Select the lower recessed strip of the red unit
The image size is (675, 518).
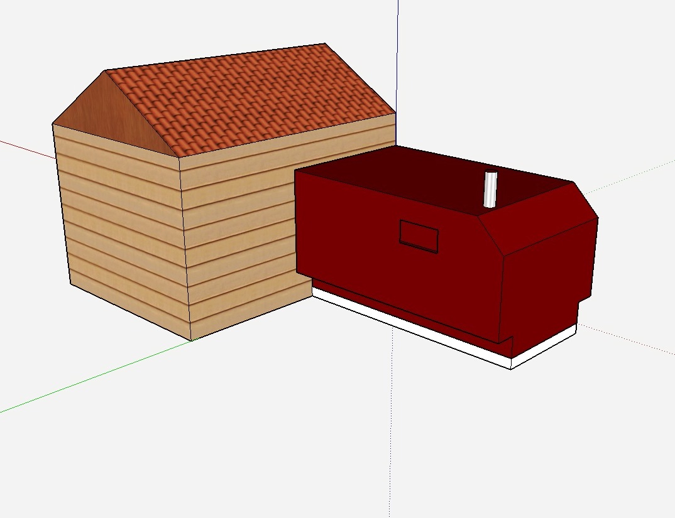(x=409, y=313)
